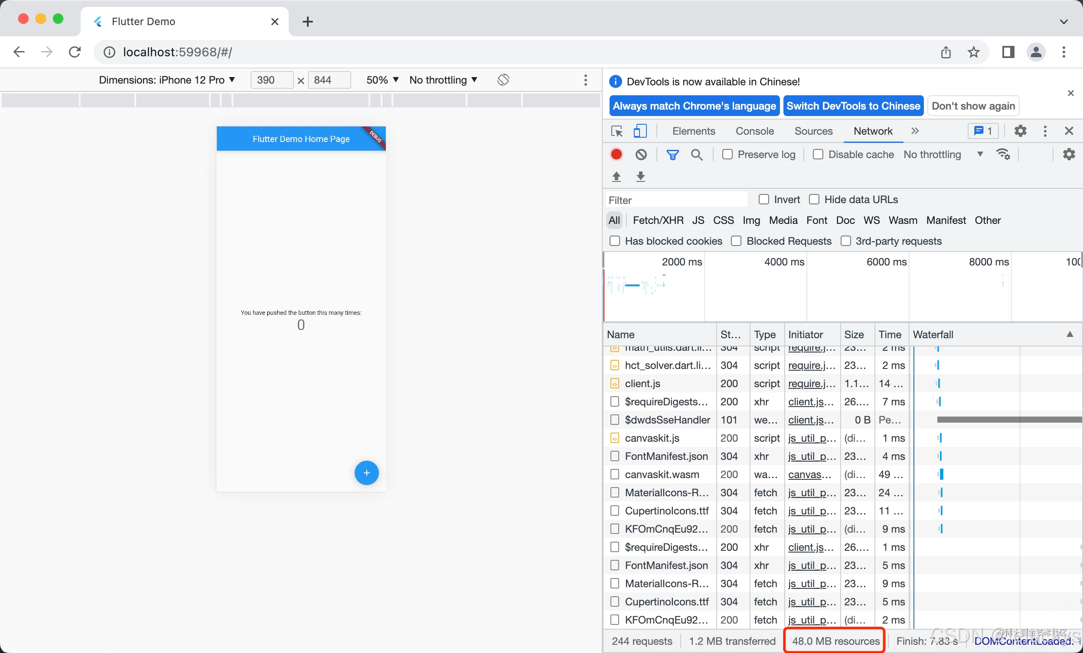Click the request Filter input field
Viewport: 1083px width, 653px height.
tap(675, 199)
